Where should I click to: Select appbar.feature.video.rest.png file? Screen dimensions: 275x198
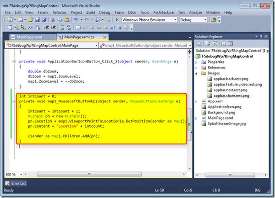(x=237, y=85)
